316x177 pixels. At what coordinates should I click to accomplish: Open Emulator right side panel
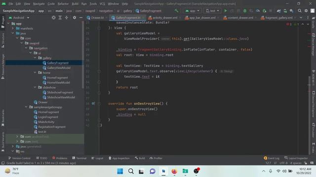[314, 130]
